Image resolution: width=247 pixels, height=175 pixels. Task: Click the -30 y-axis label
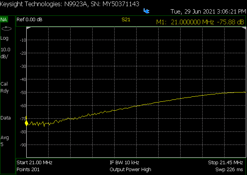pyautogui.click(x=23, y=66)
